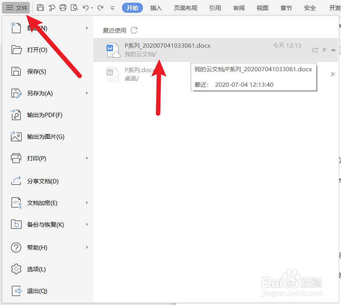Screen dimensions: 341x305
Task: Pin the P系列 document to recent list
Action: coord(333,50)
